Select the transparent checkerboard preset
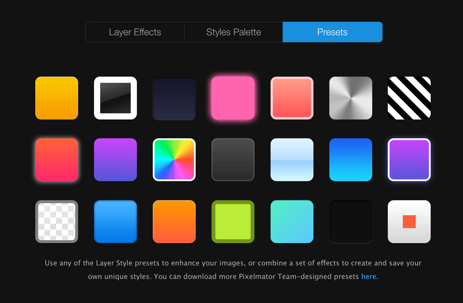463x303 pixels. (57, 222)
